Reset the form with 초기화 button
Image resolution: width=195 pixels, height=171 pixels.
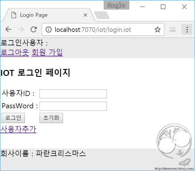click(51, 118)
